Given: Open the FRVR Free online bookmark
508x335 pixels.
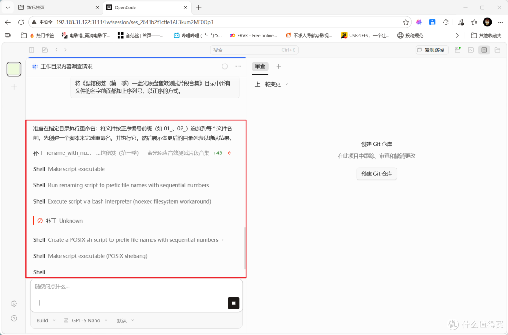Looking at the screenshot, I should (254, 36).
